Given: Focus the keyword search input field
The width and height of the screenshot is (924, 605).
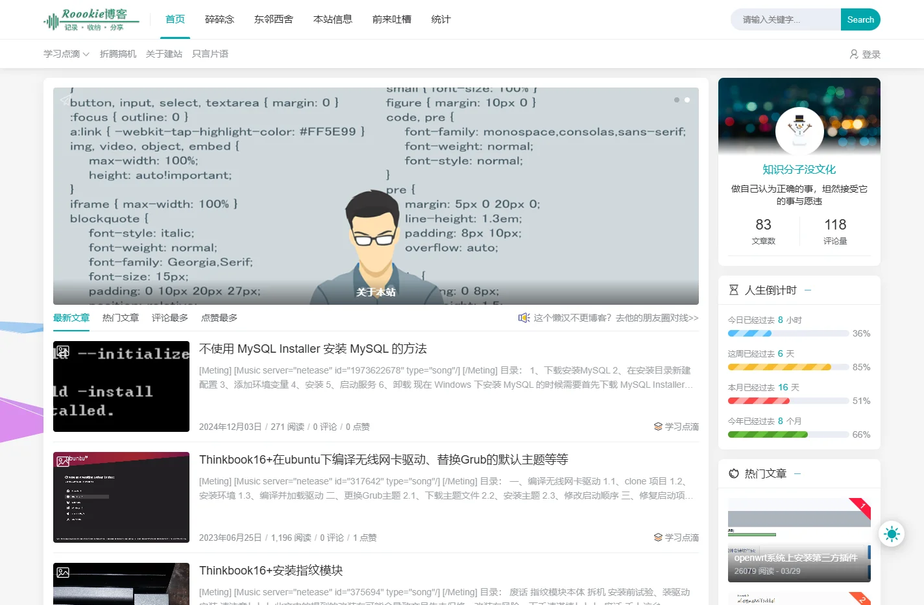Looking at the screenshot, I should (786, 19).
